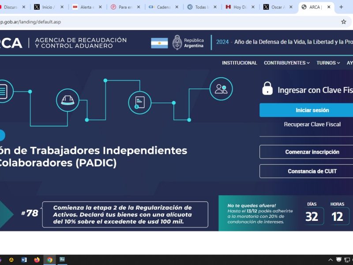Click the Argentine flag in the header
Screen dimensions: 353x265
coord(159,43)
